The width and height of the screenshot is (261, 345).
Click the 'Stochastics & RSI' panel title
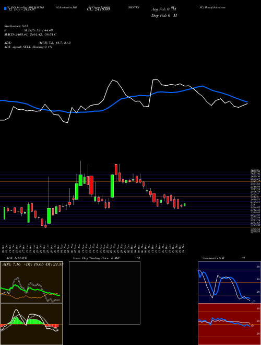tap(223, 258)
